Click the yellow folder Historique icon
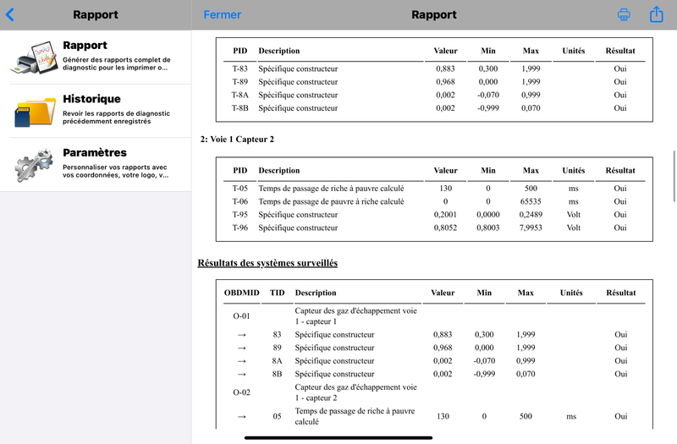This screenshot has height=444, width=677. [34, 111]
